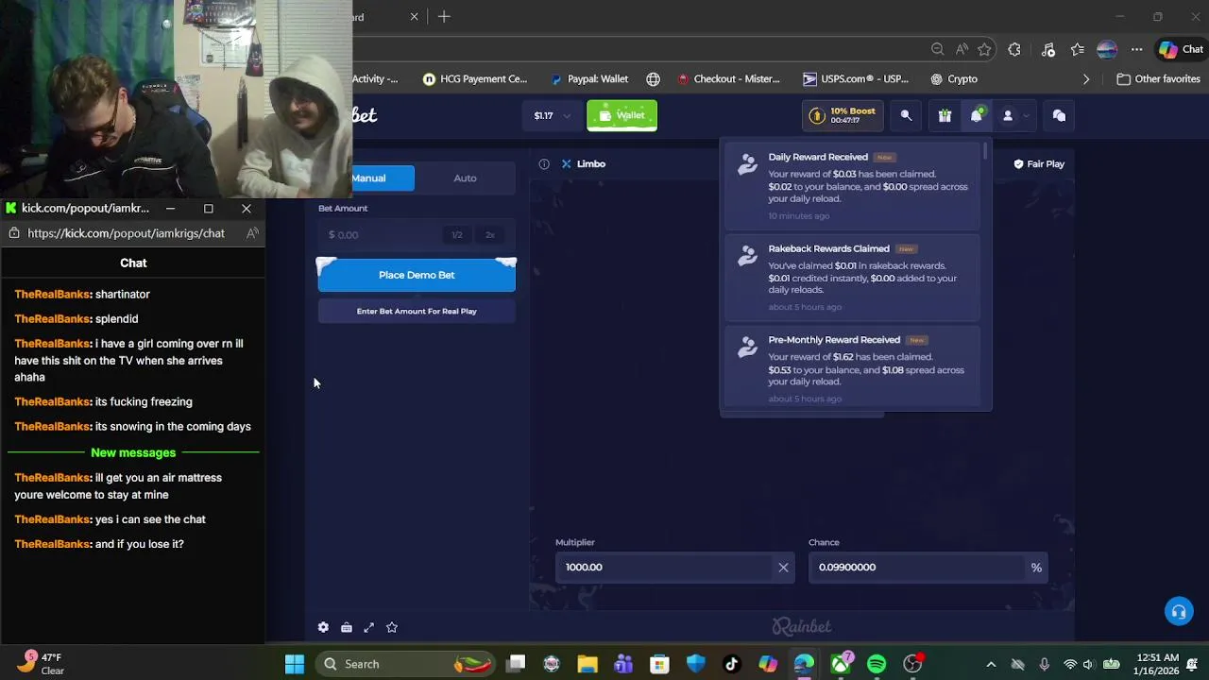Open the media control music icon

click(x=1048, y=49)
